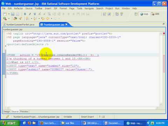
Task: Open the dropdown next to the lightbulb icon
Action: [x=31, y=19]
